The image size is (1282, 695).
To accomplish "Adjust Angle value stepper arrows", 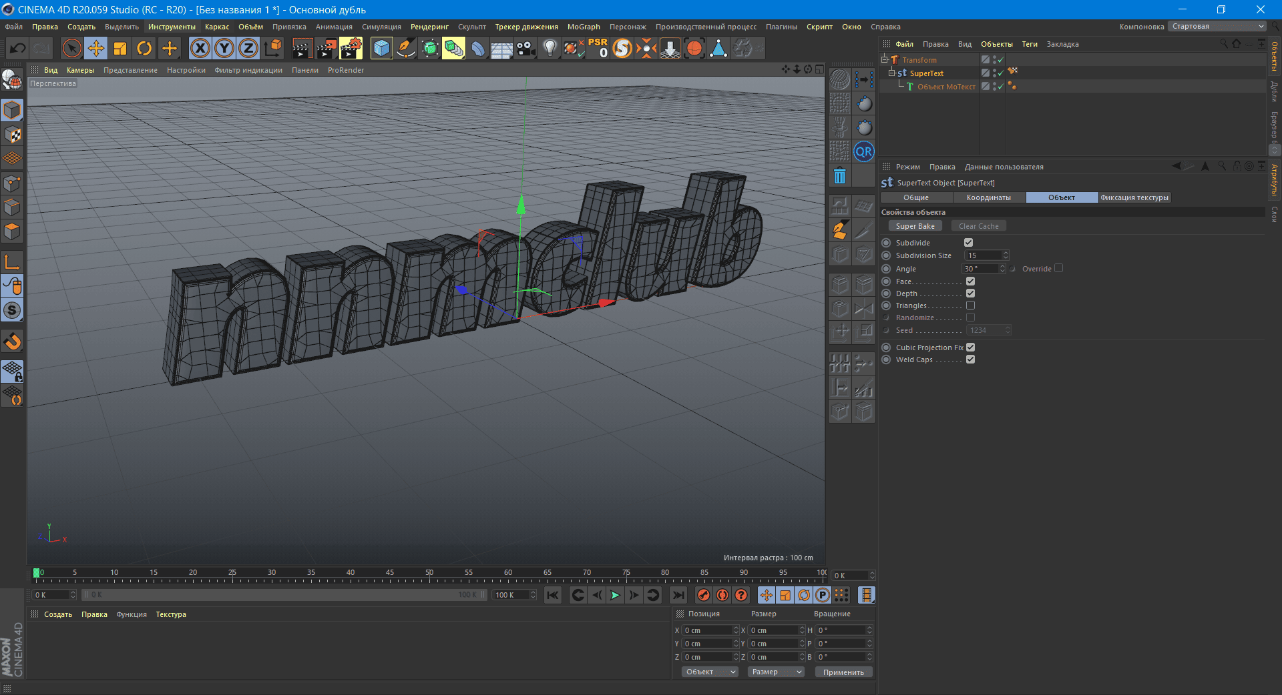I will pos(1002,268).
